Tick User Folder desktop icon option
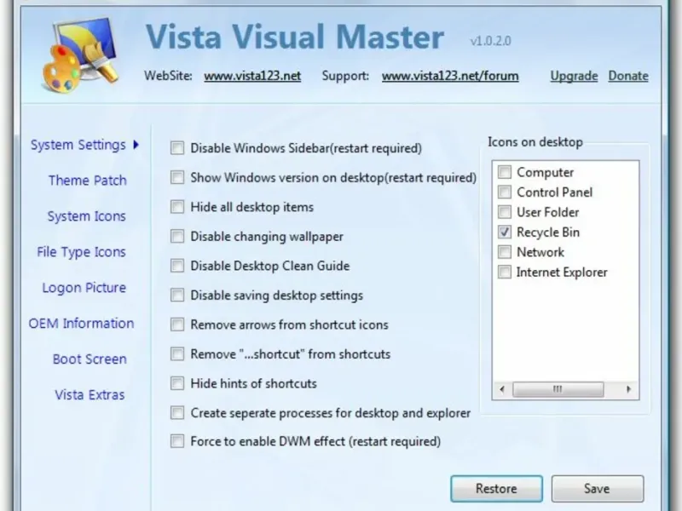 tap(505, 212)
